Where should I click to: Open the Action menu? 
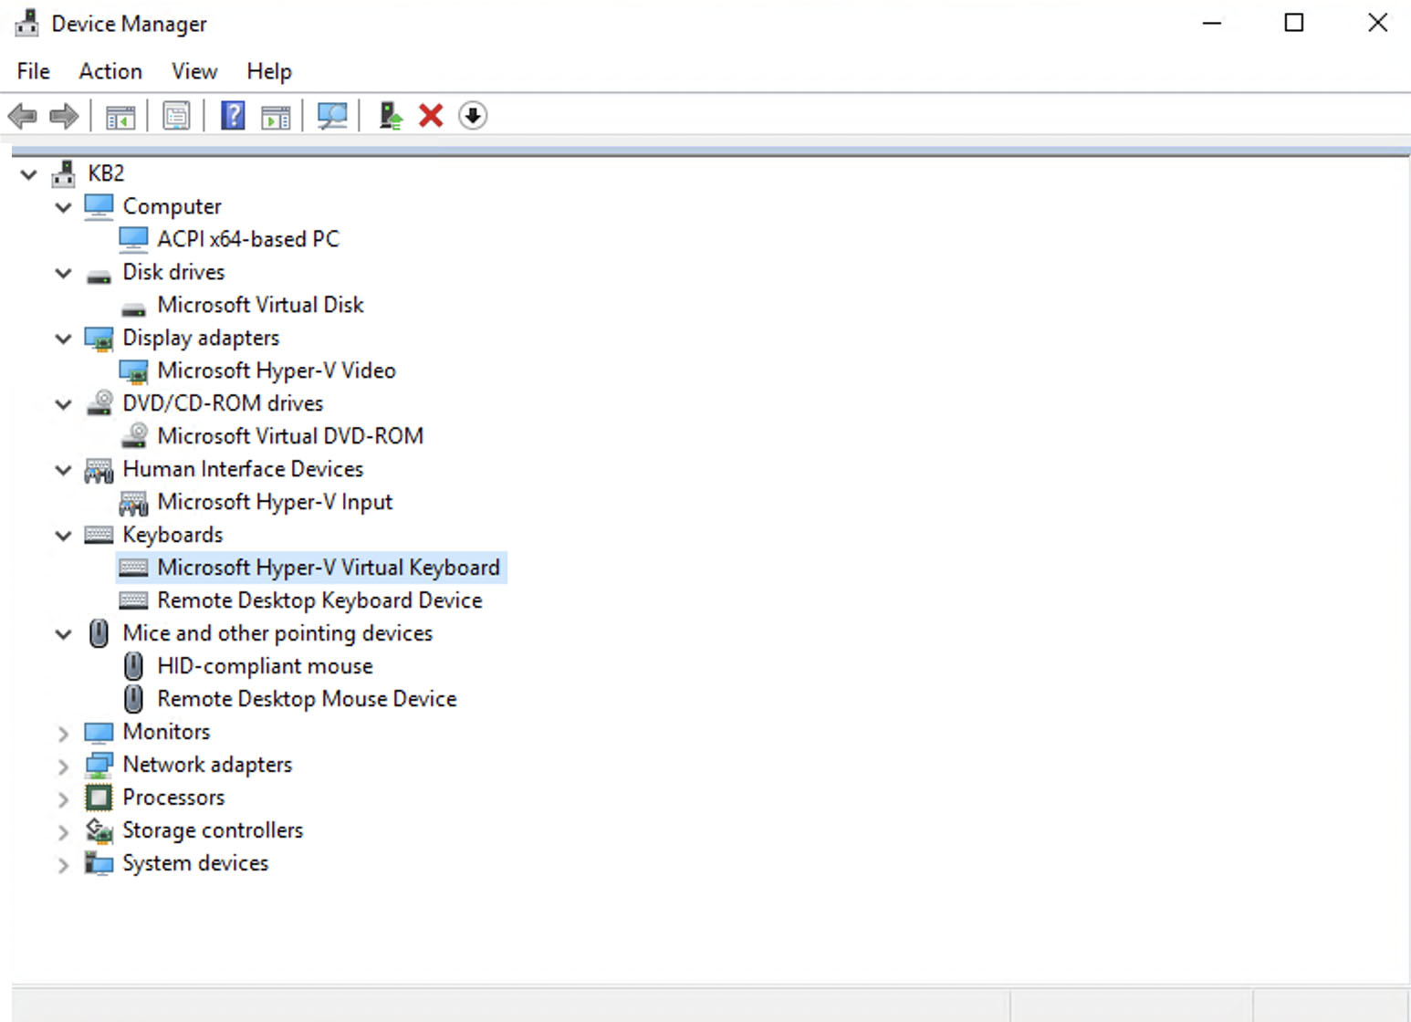click(110, 71)
